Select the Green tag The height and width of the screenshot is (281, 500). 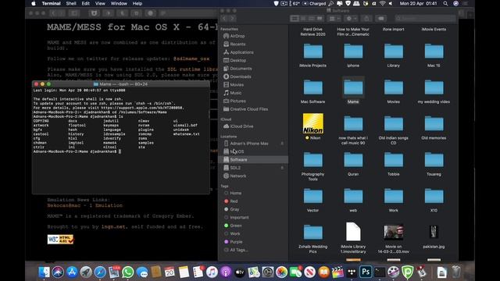(236, 226)
